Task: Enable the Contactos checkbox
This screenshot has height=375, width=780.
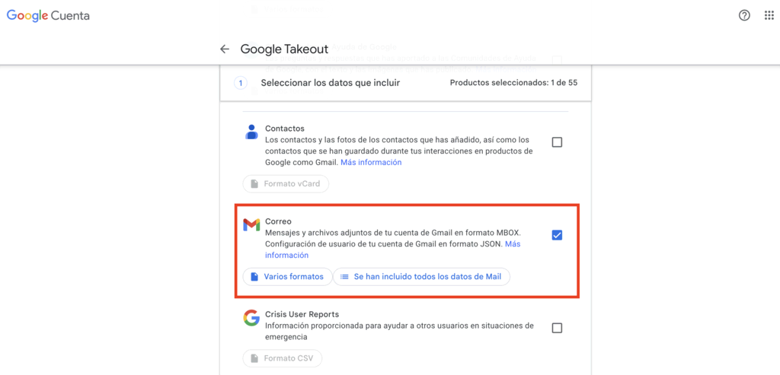Action: [x=557, y=142]
